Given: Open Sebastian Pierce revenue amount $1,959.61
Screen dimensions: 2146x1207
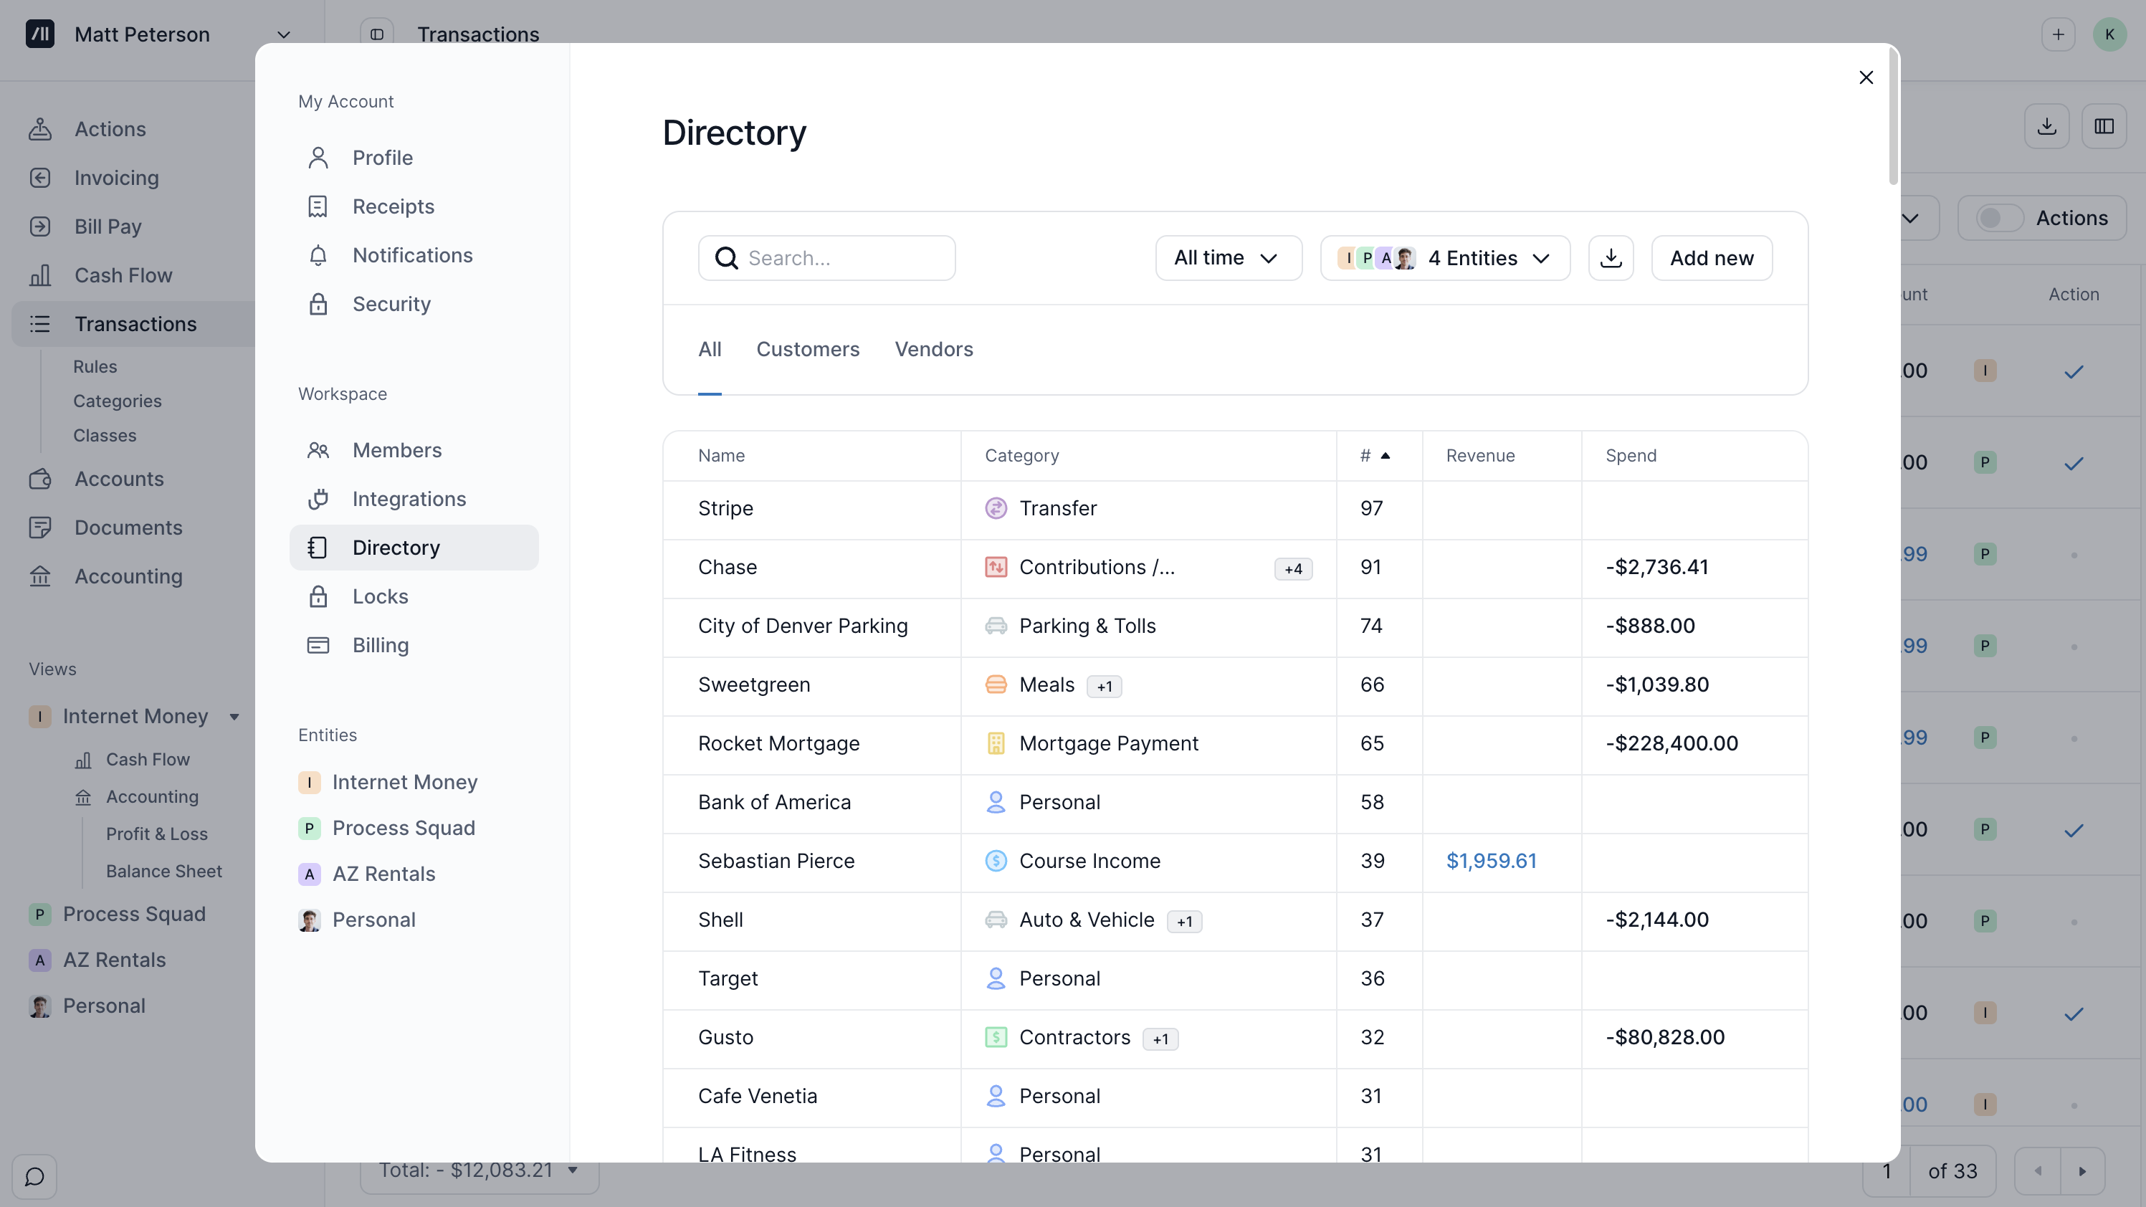Looking at the screenshot, I should tap(1490, 861).
